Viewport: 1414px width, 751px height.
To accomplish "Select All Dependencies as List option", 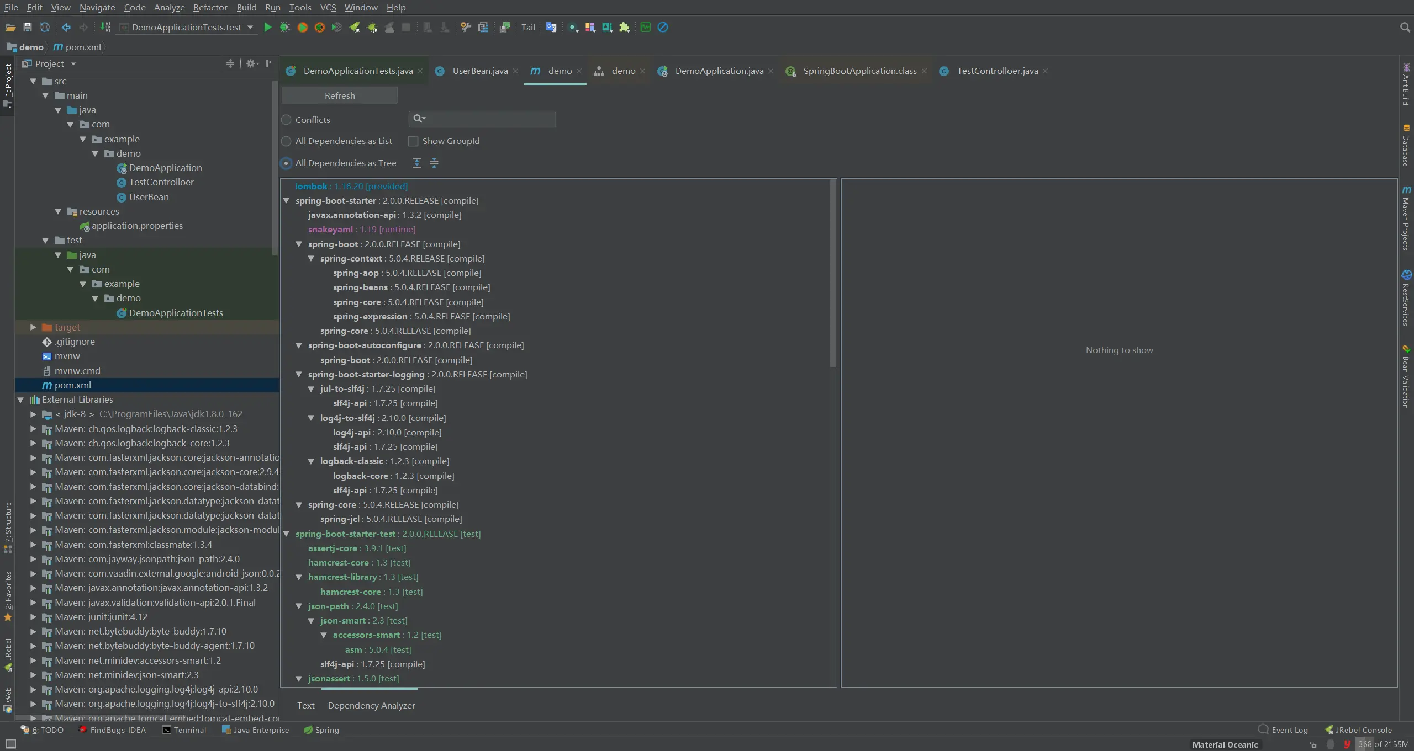I will [x=286, y=141].
